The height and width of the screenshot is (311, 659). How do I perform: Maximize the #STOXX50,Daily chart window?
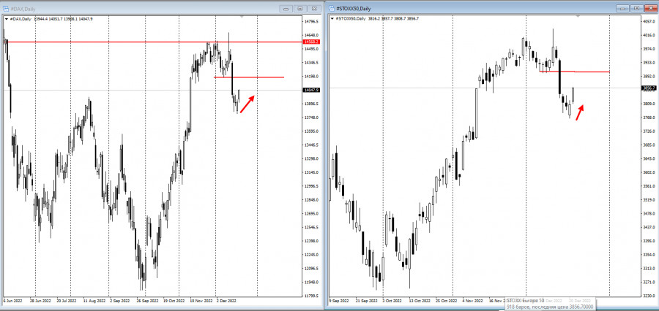[637, 8]
